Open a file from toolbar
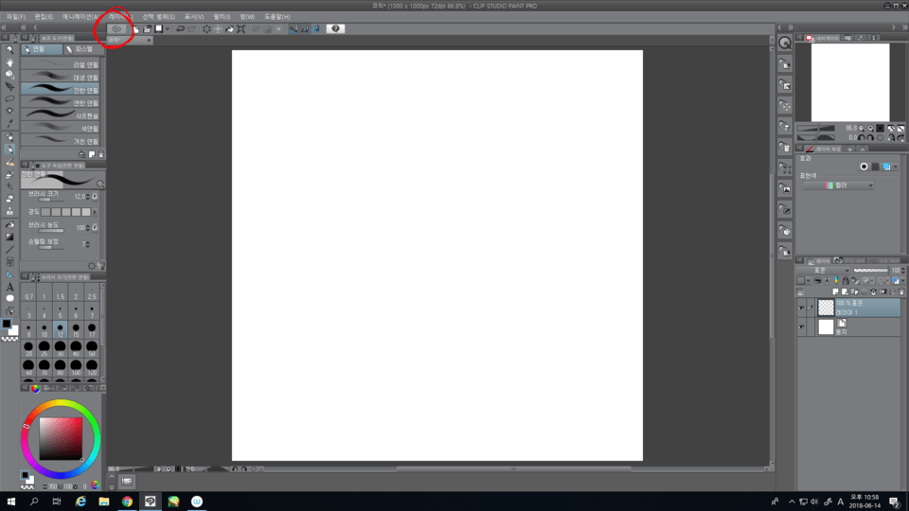909x511 pixels. click(148, 28)
